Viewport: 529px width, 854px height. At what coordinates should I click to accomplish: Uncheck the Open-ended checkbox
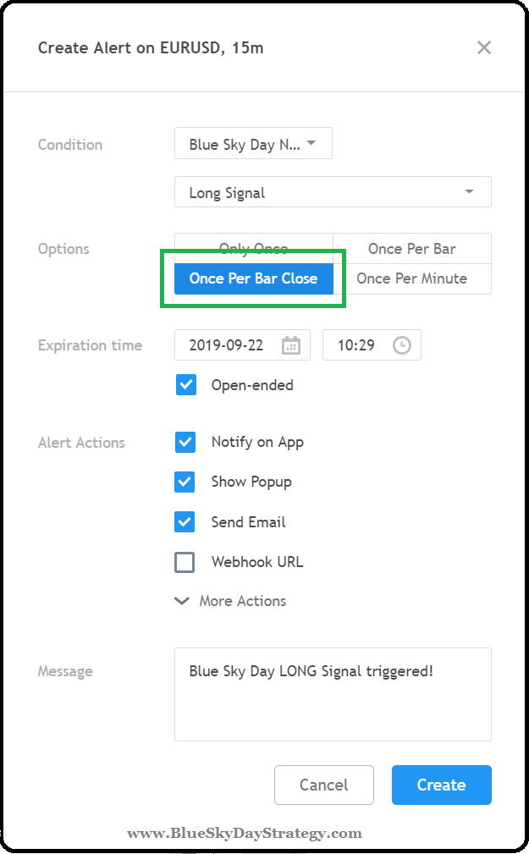tap(186, 385)
